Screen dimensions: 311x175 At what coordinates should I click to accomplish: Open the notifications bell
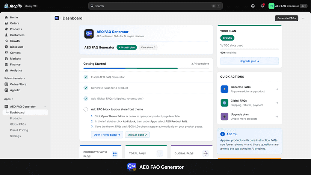tap(262, 6)
